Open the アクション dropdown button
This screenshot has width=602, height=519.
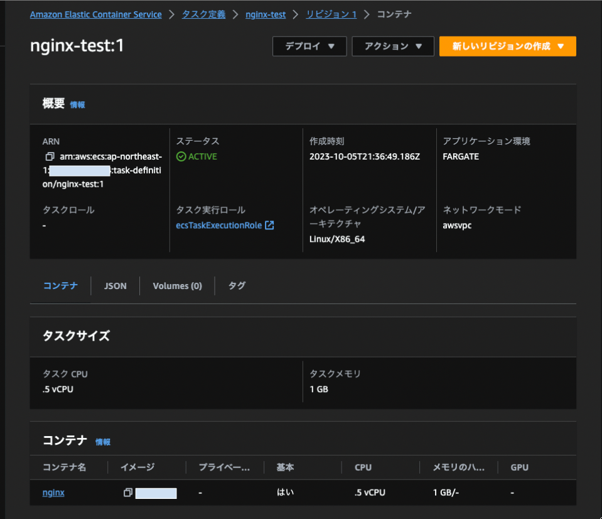pyautogui.click(x=393, y=46)
